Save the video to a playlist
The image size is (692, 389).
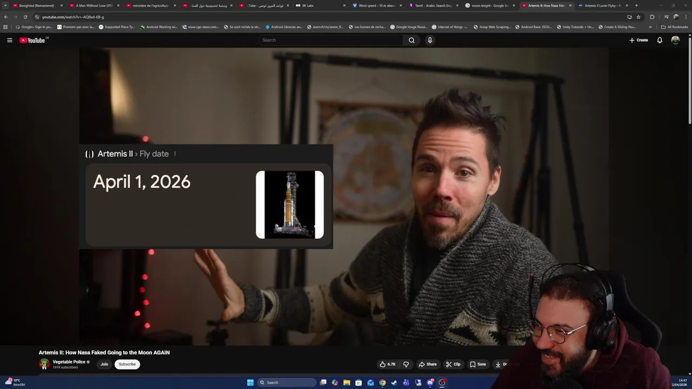(477, 364)
